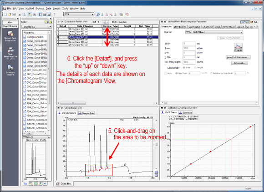The image size is (264, 192).
Task: Click the Save toolbar icon
Action: 14,15
